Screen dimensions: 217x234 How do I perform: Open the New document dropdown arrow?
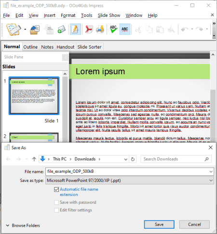25,29
